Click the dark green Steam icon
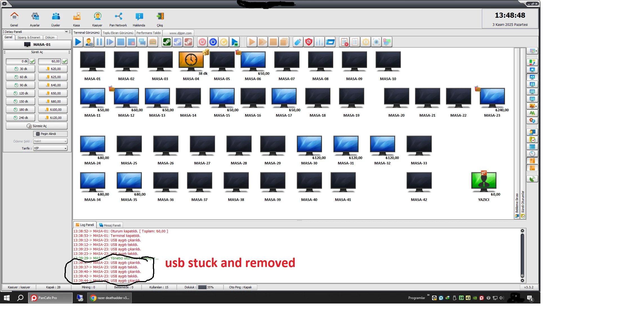This screenshot has height=317, width=617. point(167,42)
